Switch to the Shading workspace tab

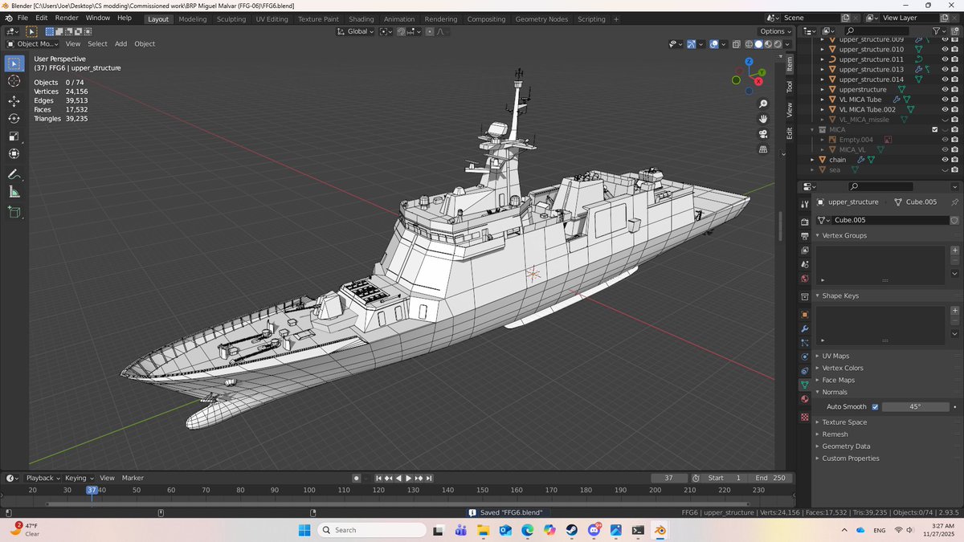click(361, 19)
